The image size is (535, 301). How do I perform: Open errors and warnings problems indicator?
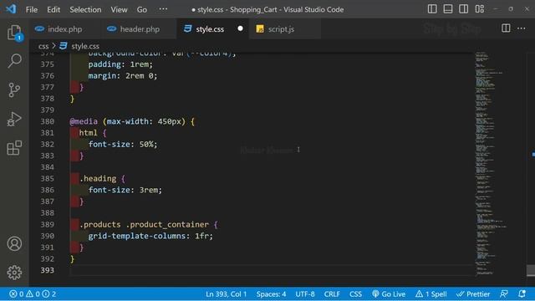pyautogui.click(x=33, y=293)
